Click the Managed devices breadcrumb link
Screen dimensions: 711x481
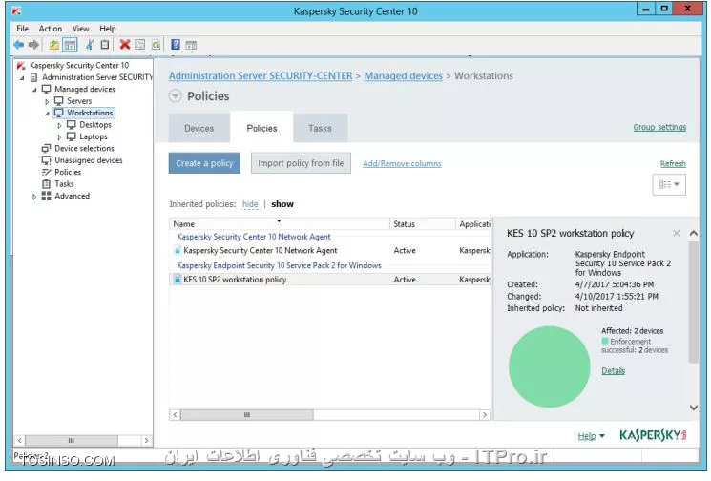pos(404,75)
